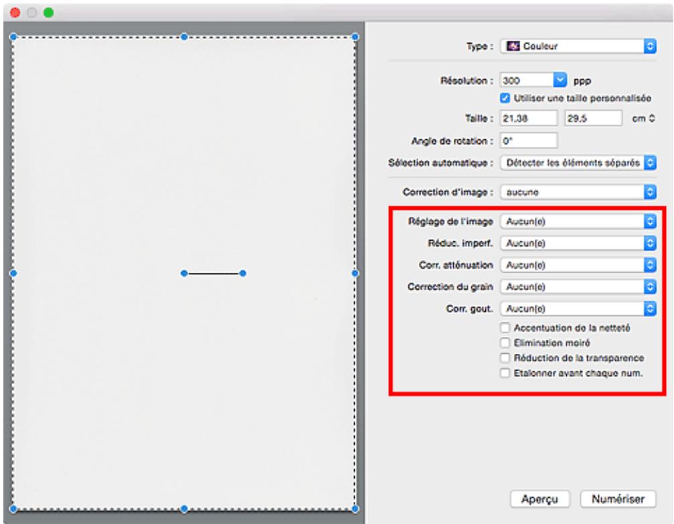The width and height of the screenshot is (674, 524).
Task: Enable Accentuation de la netteté checkbox
Action: click(x=505, y=328)
